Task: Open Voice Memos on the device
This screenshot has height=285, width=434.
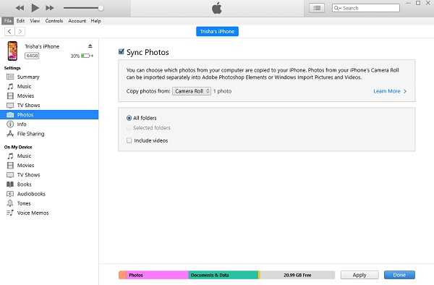Action: point(49,213)
